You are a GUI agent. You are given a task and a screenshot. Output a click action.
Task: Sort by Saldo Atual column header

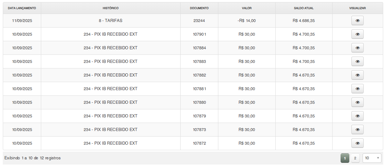(304, 8)
